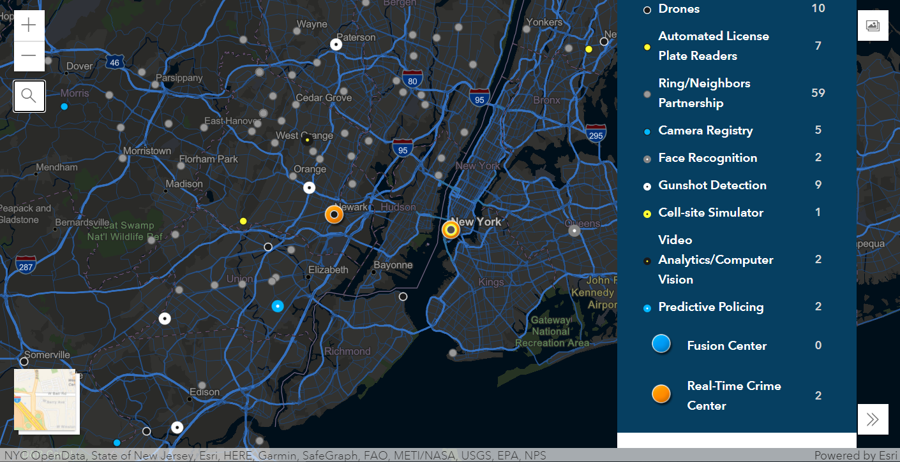Zoom out of the map with the minus button
900x462 pixels.
(x=29, y=56)
